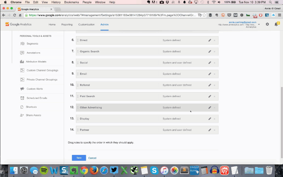Open the Customization tab
Image resolution: width=283 pixels, height=177 pixels.
click(x=86, y=25)
